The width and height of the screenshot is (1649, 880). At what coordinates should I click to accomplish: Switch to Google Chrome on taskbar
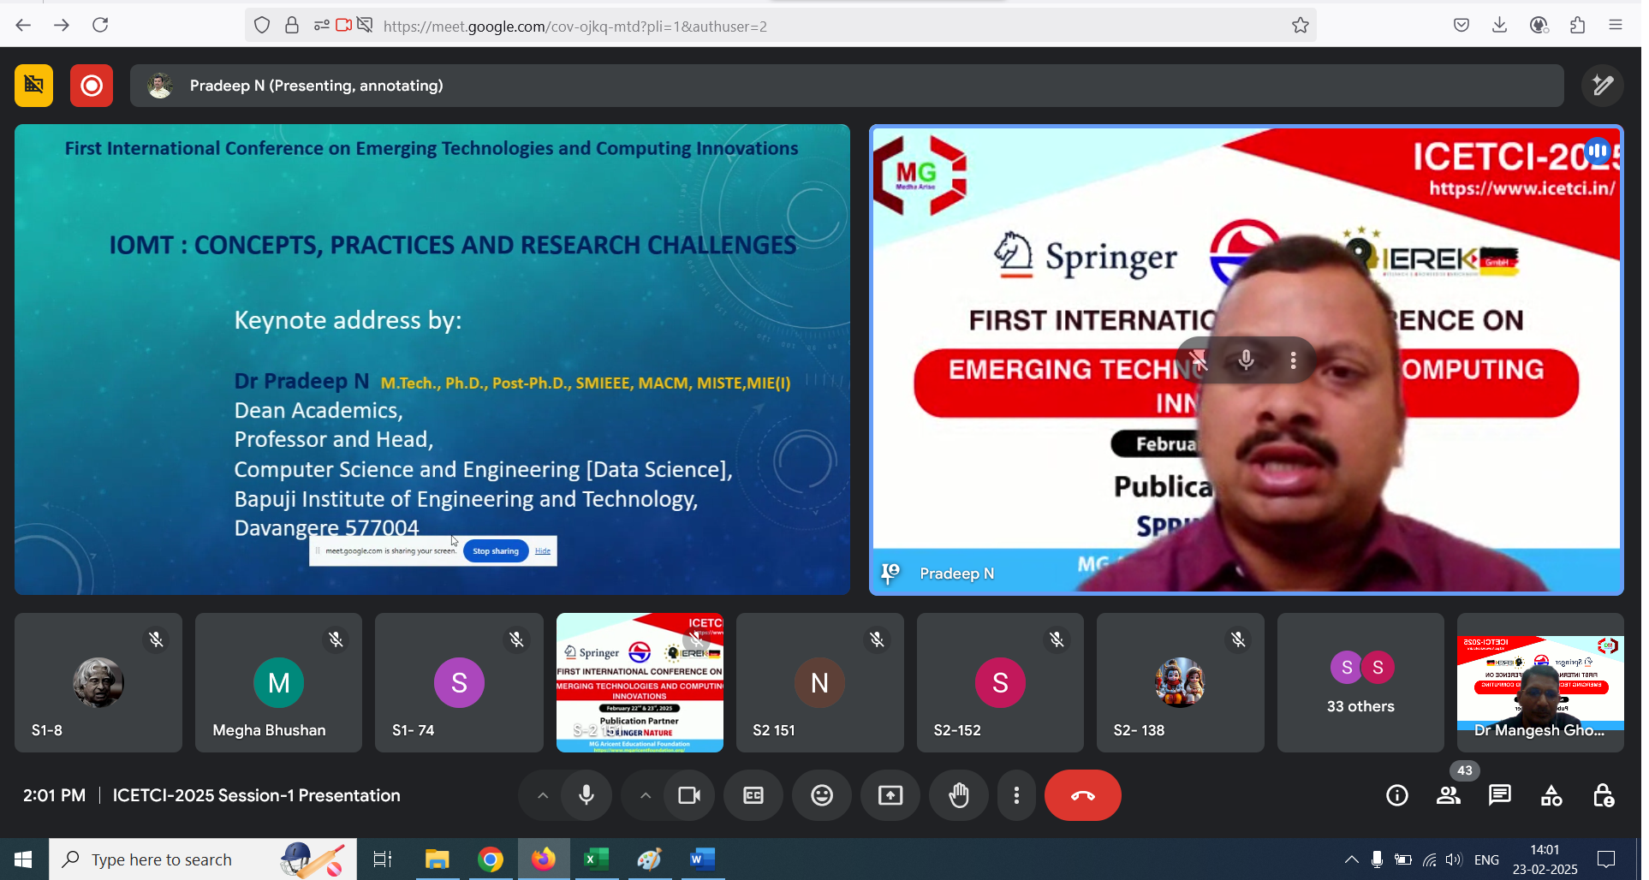pyautogui.click(x=491, y=859)
